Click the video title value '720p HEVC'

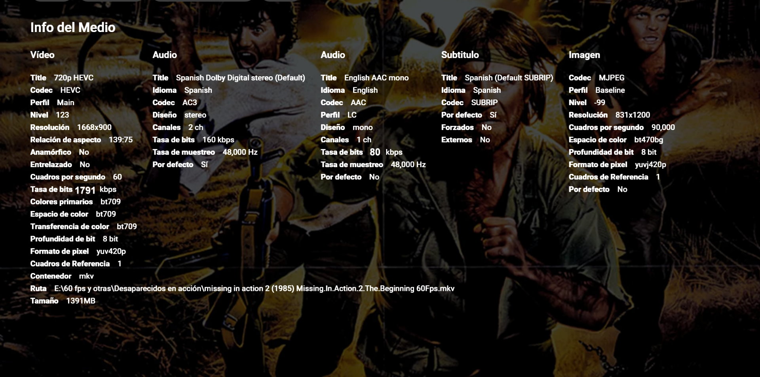74,78
